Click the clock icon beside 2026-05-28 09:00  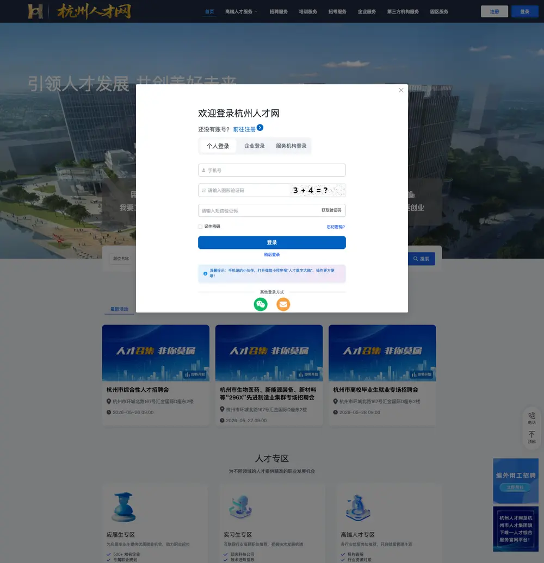point(335,412)
